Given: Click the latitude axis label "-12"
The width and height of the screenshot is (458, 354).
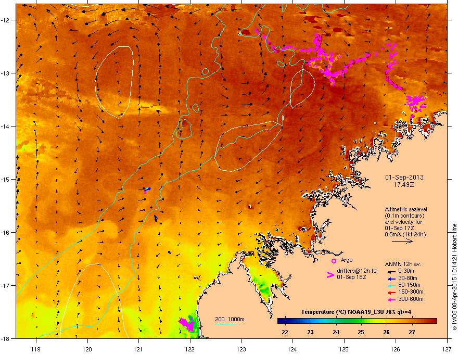Looking at the screenshot, I should [5, 20].
